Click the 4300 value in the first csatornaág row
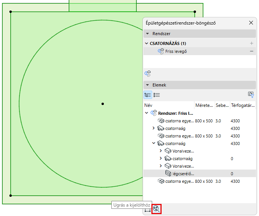The width and height of the screenshot is (259, 216). tap(235, 128)
